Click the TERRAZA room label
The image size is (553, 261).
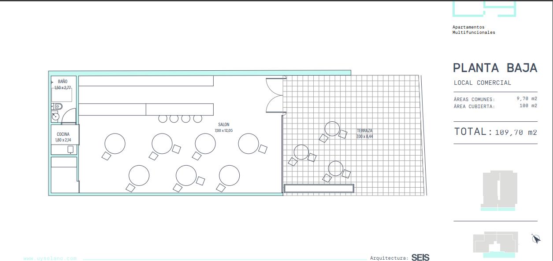coord(364,131)
